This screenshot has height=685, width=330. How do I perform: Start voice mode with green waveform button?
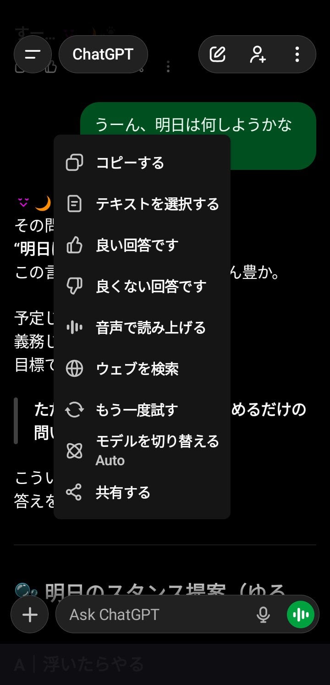pyautogui.click(x=301, y=614)
